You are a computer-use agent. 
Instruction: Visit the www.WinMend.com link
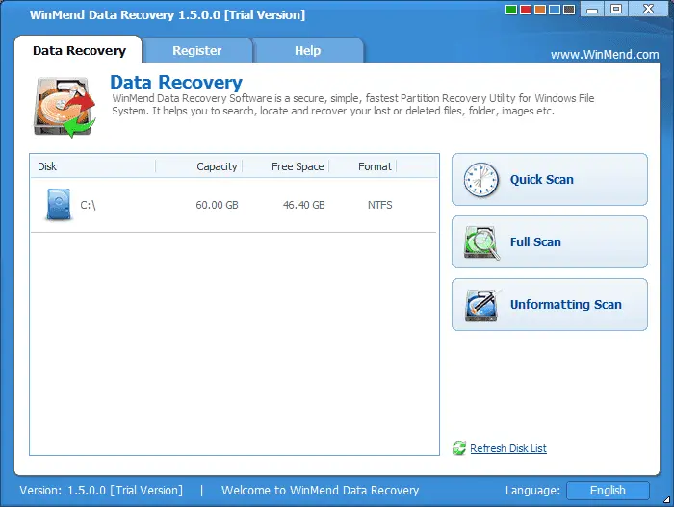[x=605, y=55]
